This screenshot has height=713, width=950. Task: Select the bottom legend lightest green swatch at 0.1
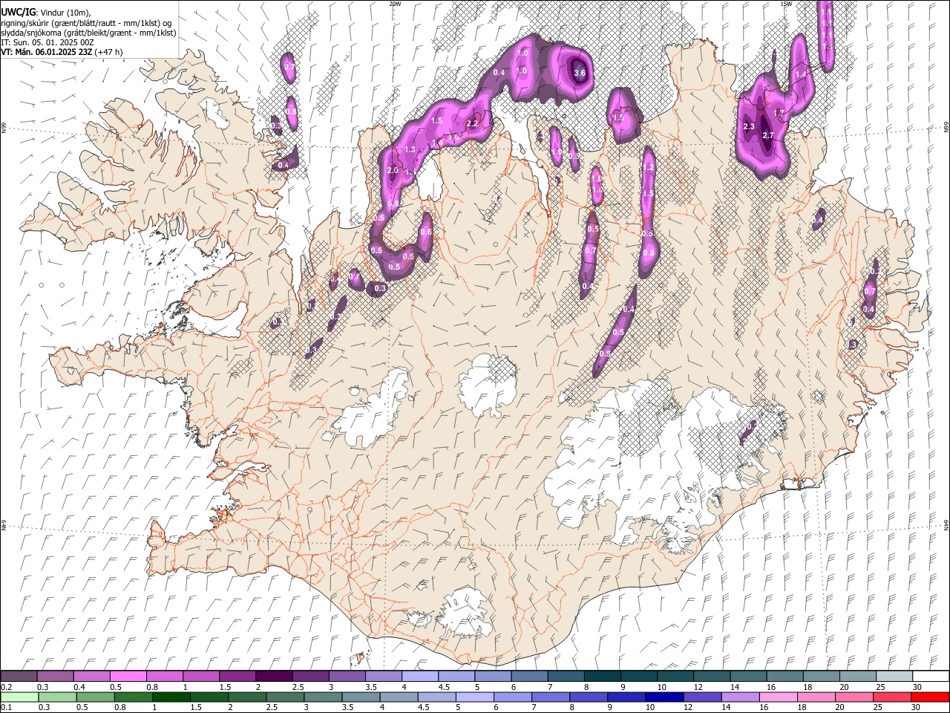(x=20, y=697)
